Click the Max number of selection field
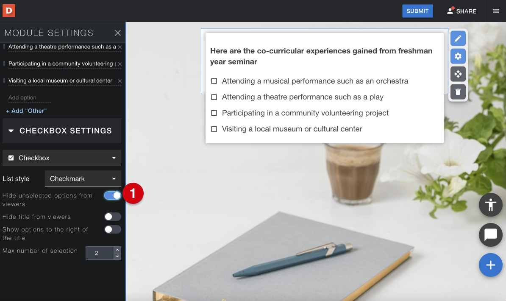This screenshot has width=506, height=301. 100,253
